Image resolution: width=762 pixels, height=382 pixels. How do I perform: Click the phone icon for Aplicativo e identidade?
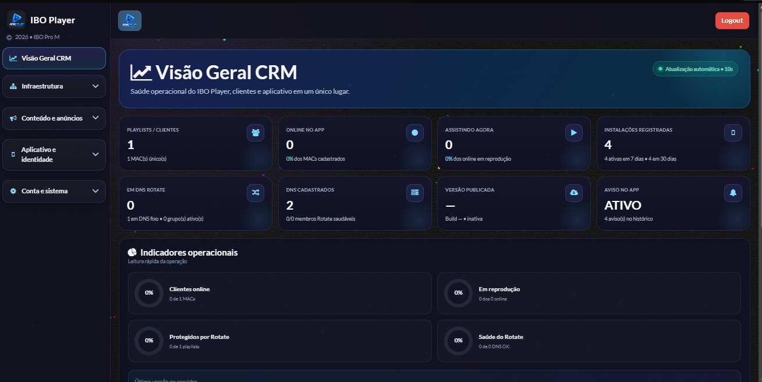coord(13,154)
